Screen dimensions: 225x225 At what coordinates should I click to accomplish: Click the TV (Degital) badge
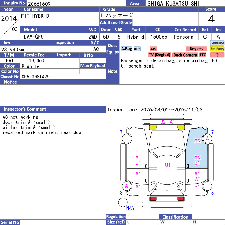point(159,55)
